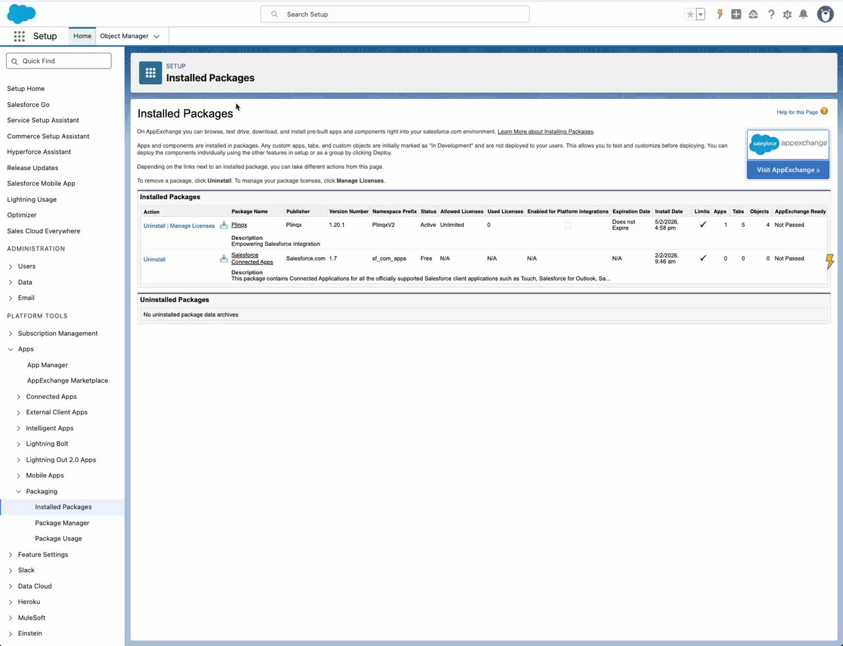Click the Quick Find input box
Viewport: 843px width, 646px height.
click(59, 61)
